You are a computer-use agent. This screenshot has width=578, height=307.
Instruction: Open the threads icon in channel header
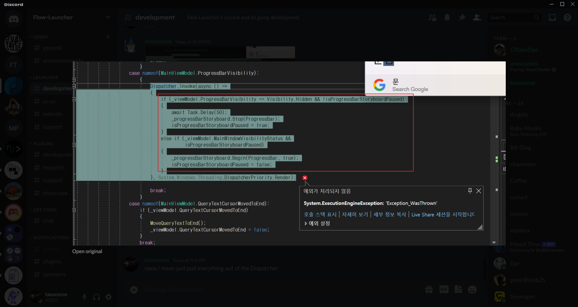point(432,17)
